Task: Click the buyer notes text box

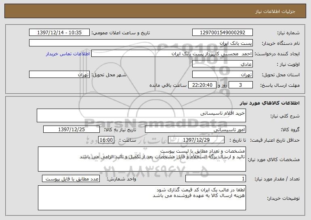Action: coord(142,198)
